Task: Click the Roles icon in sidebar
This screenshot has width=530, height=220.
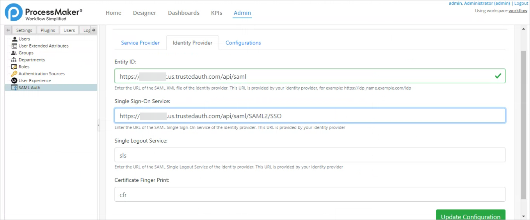Action: click(x=15, y=67)
